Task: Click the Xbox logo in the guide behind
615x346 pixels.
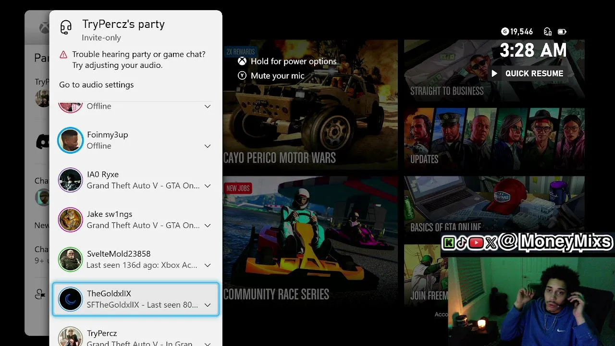Action: (45, 28)
